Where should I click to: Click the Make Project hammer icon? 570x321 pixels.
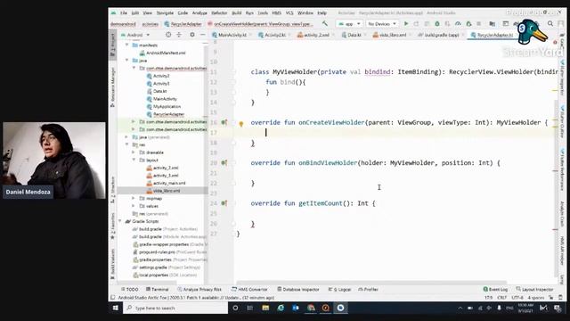[x=324, y=24]
